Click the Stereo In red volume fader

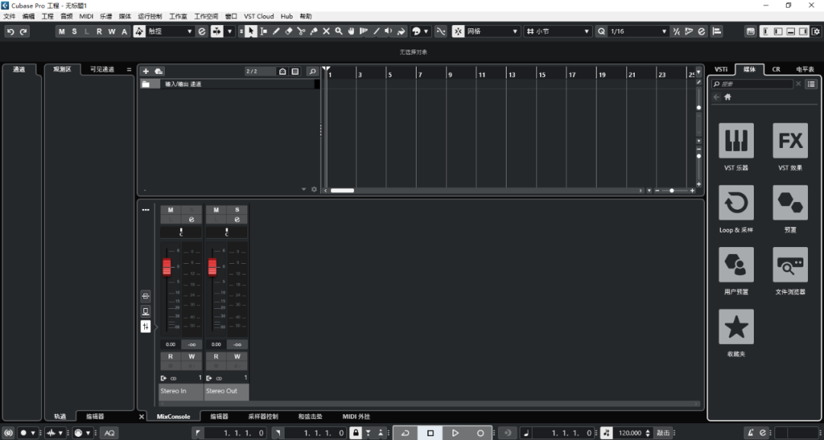click(x=167, y=267)
